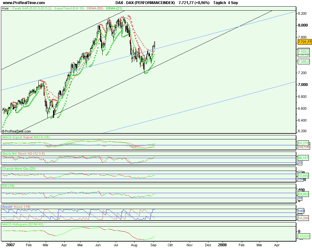Click the 59,993 RSI value tag
This screenshot has height=250, width=312.
[303, 194]
